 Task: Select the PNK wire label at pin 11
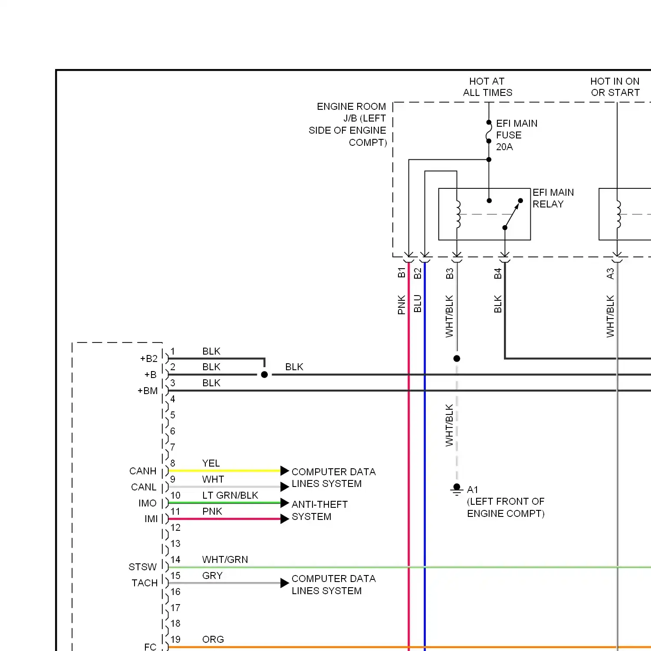coord(212,511)
